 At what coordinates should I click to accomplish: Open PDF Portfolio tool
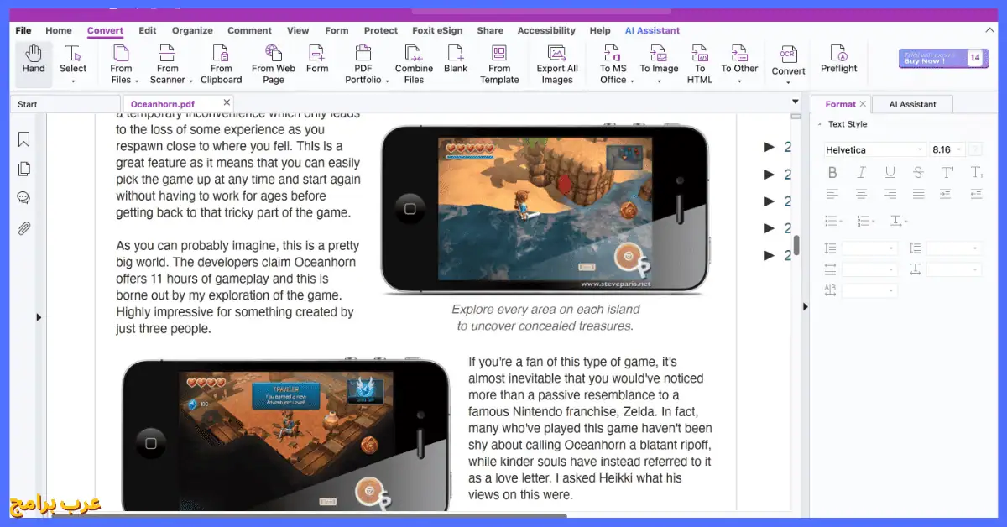click(x=365, y=64)
